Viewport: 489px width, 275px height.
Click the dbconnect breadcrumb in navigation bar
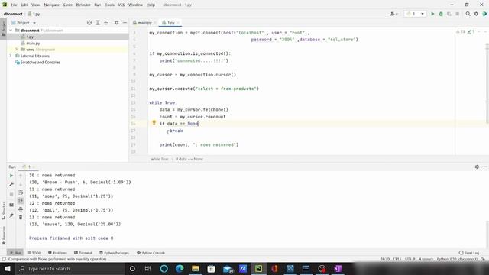point(13,14)
